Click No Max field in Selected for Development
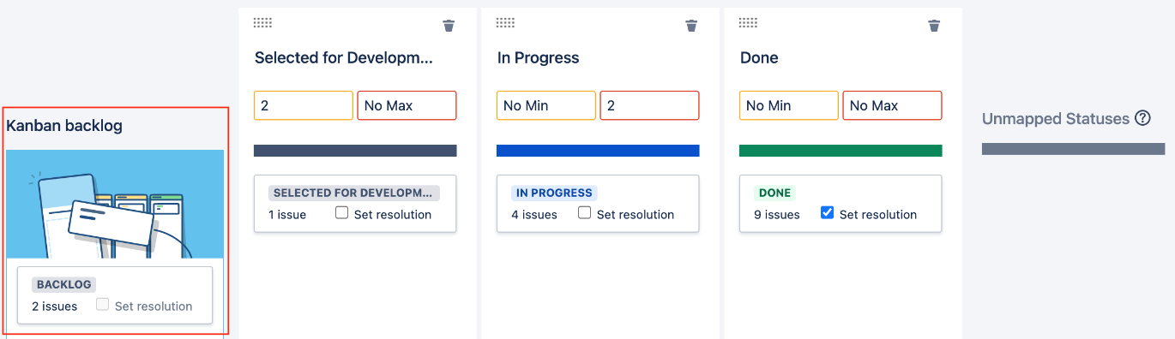 (x=407, y=105)
